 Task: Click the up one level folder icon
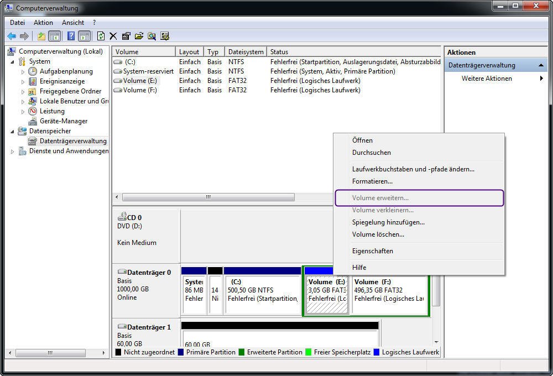point(41,36)
